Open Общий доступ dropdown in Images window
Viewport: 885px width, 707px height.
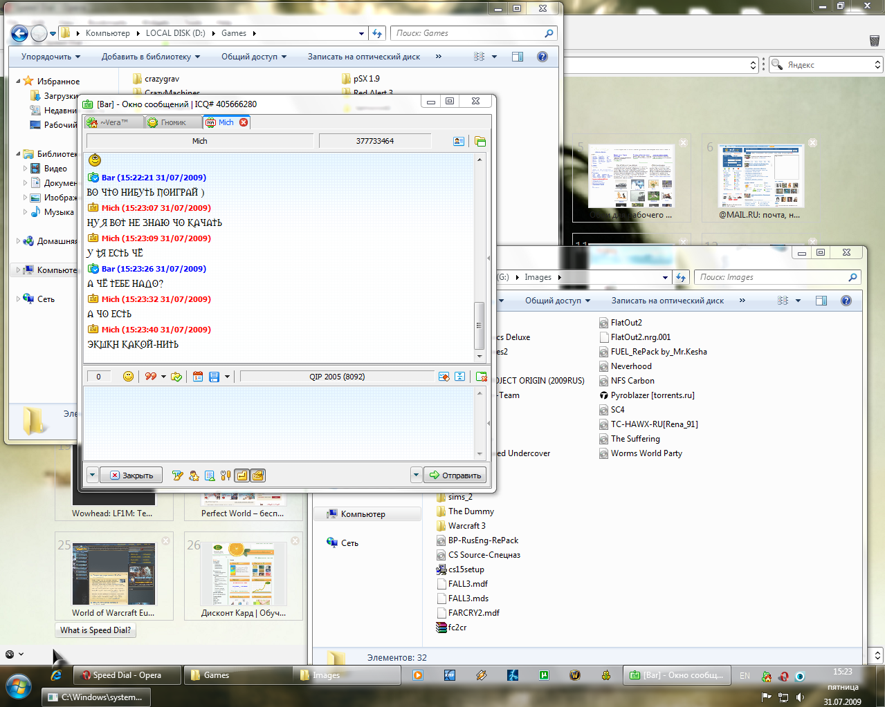pos(558,301)
